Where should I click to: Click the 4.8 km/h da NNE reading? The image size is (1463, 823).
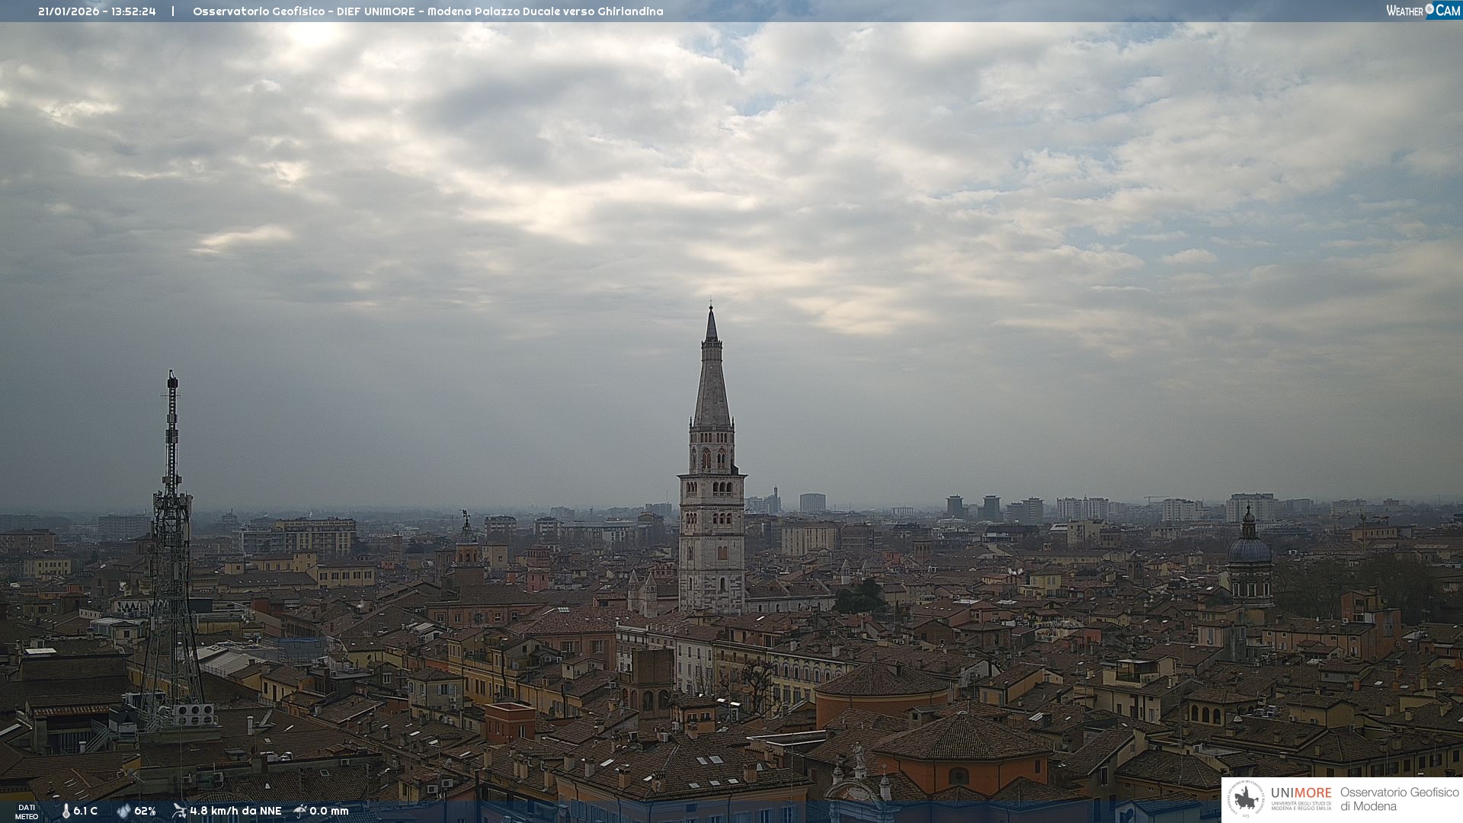235,812
